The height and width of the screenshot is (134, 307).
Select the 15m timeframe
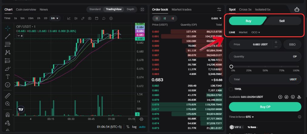tap(31, 18)
